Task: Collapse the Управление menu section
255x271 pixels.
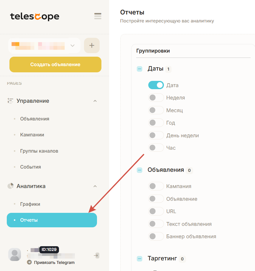Action: click(x=95, y=101)
